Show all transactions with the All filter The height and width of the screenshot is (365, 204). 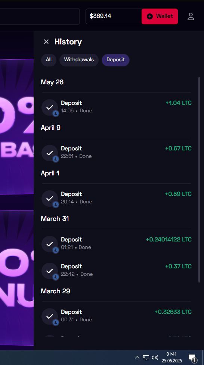49,60
